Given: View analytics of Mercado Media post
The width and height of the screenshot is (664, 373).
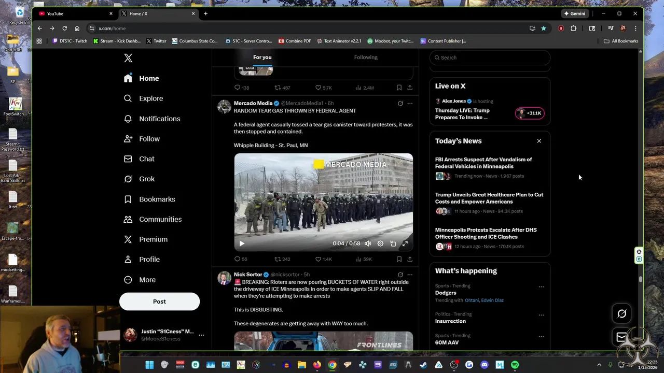Looking at the screenshot, I should point(364,259).
